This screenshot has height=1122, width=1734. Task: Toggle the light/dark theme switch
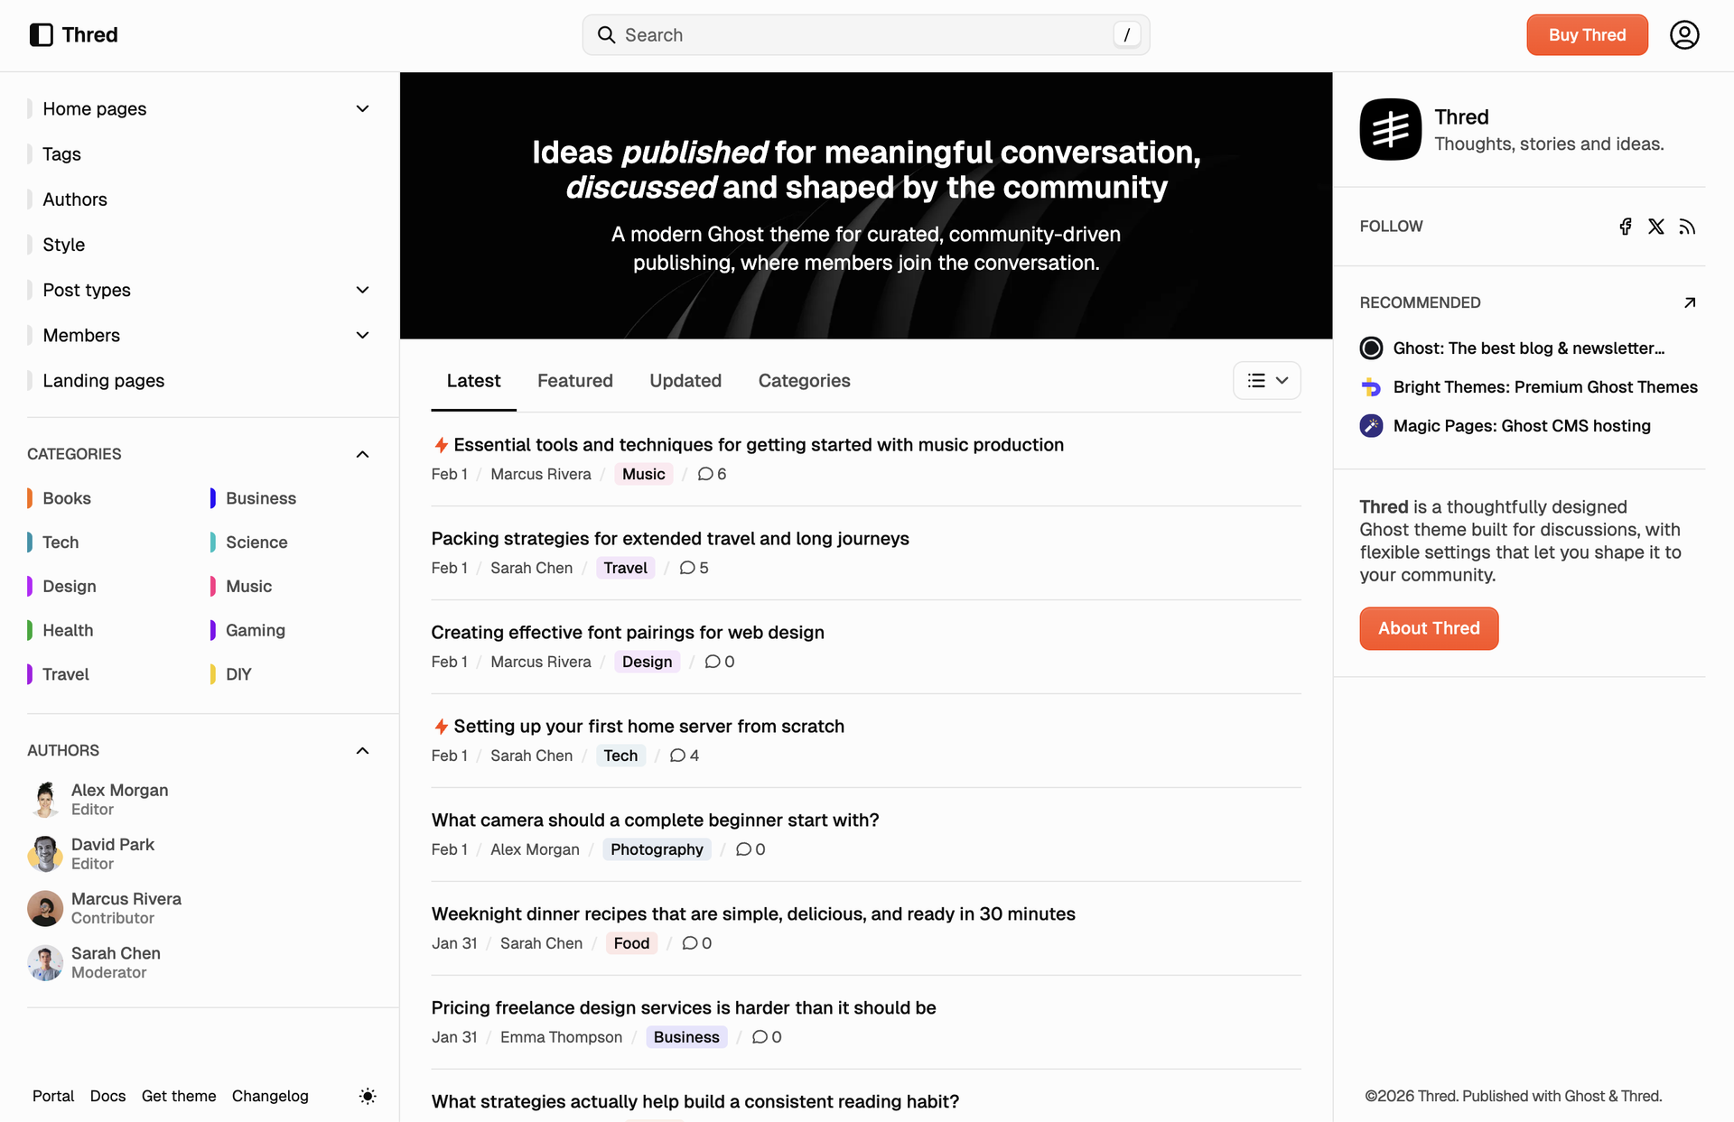coord(368,1096)
